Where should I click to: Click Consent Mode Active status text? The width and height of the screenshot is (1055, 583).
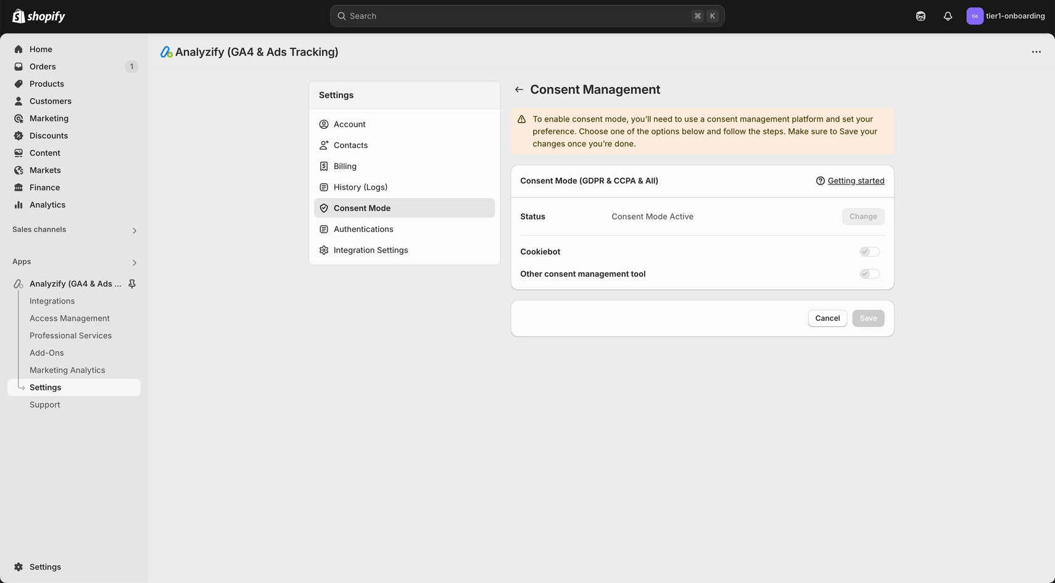click(652, 217)
